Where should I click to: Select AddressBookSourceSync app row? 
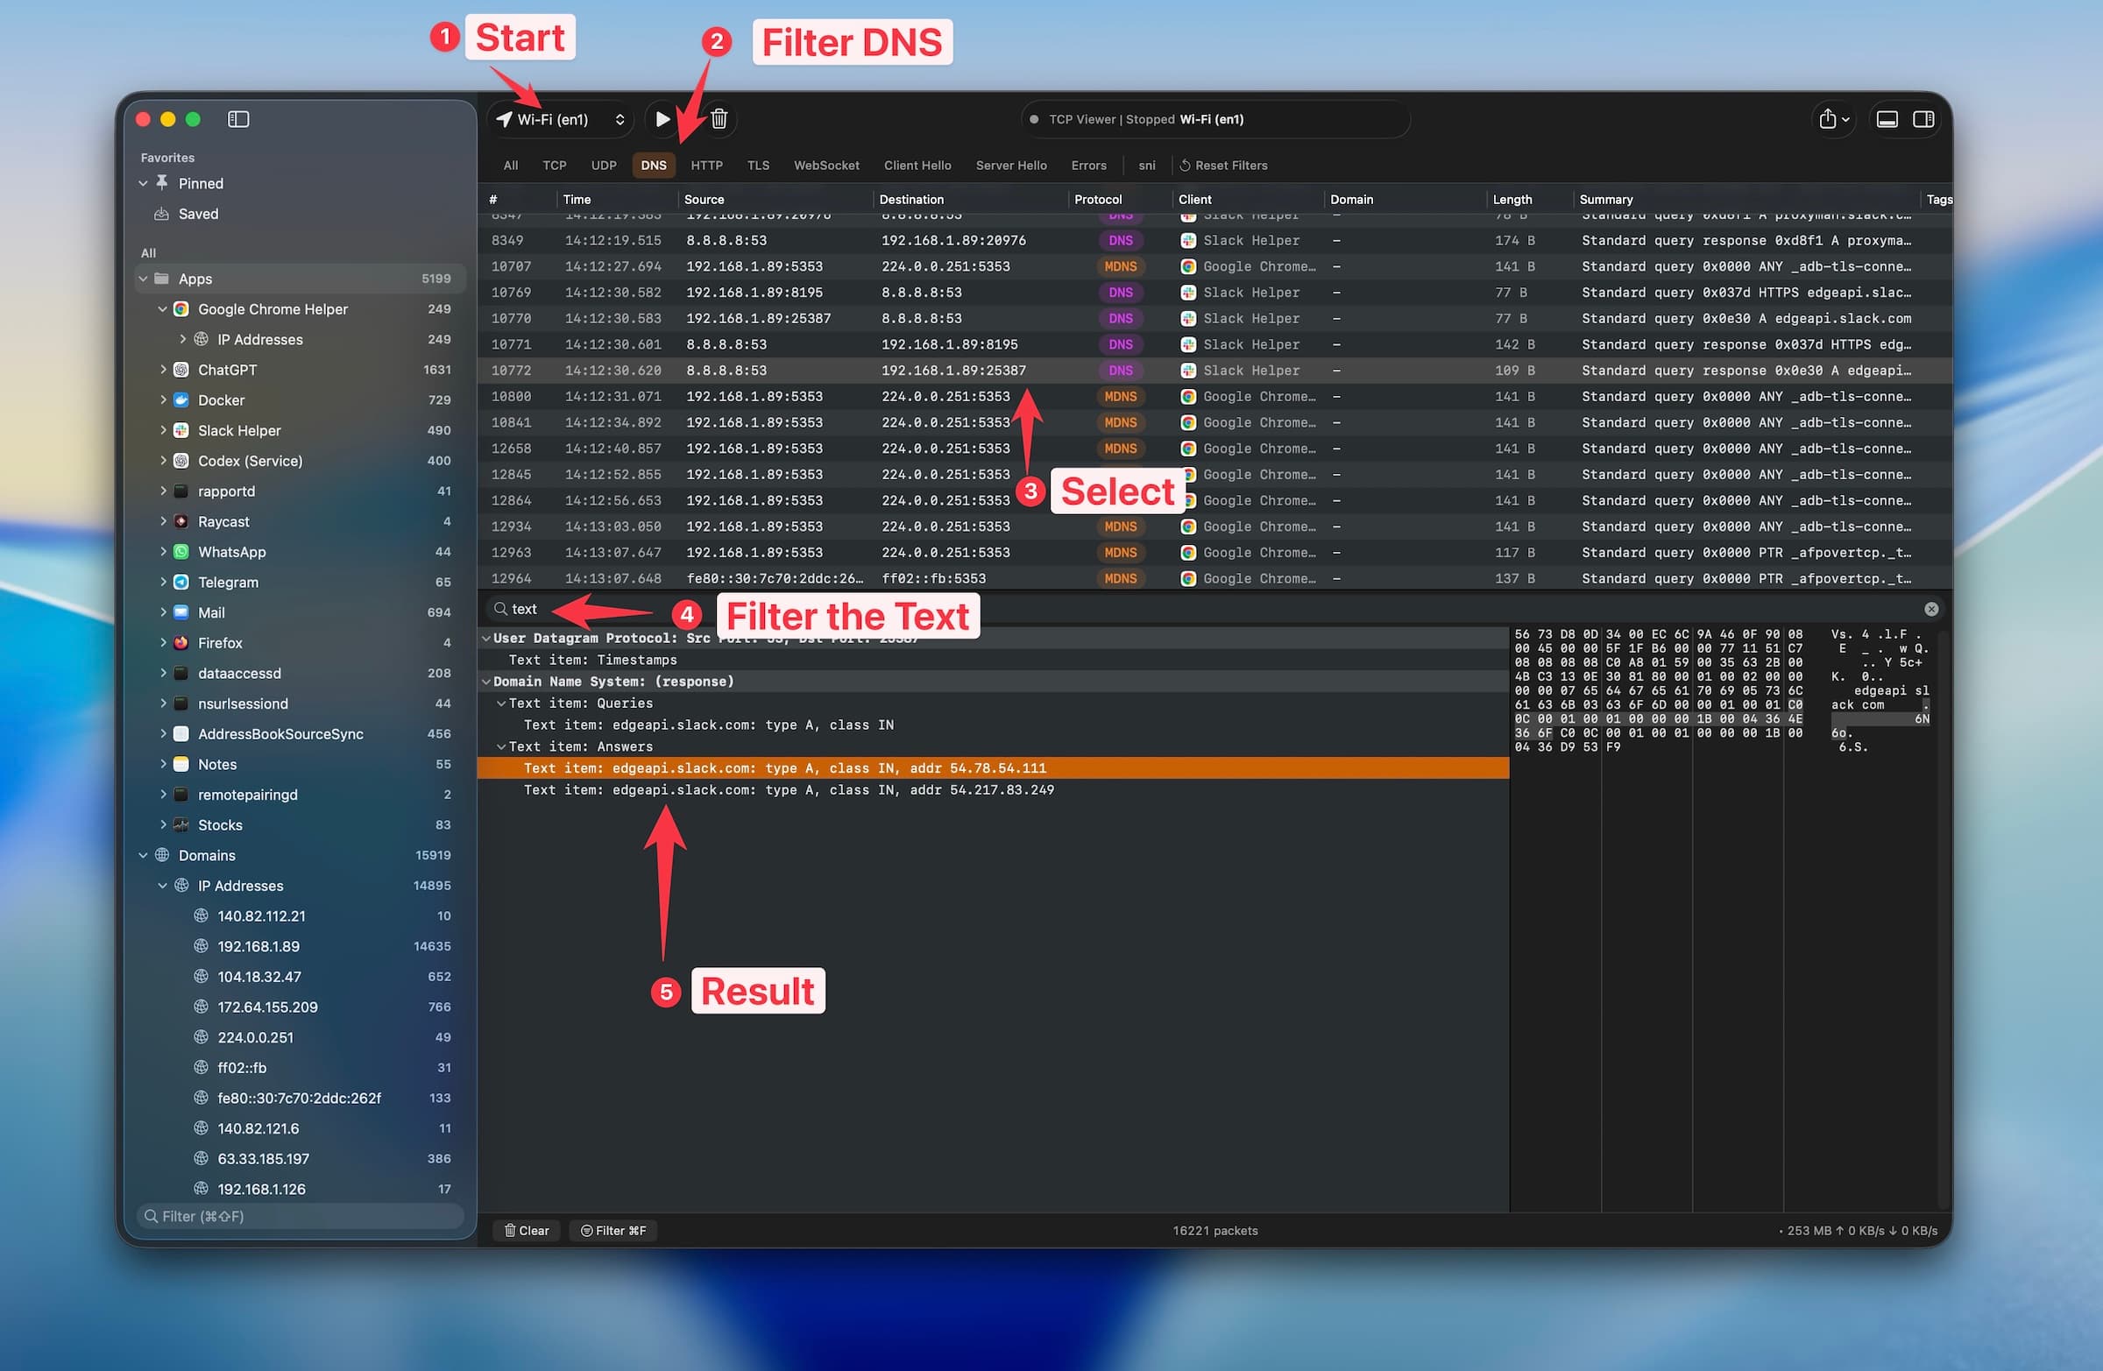coord(301,734)
